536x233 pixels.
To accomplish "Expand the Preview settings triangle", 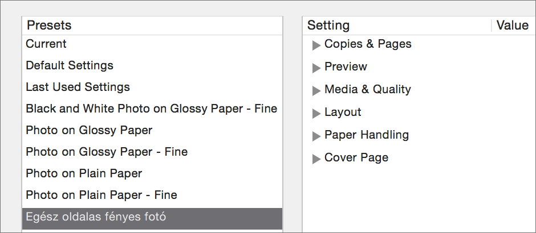I will pyautogui.click(x=316, y=68).
